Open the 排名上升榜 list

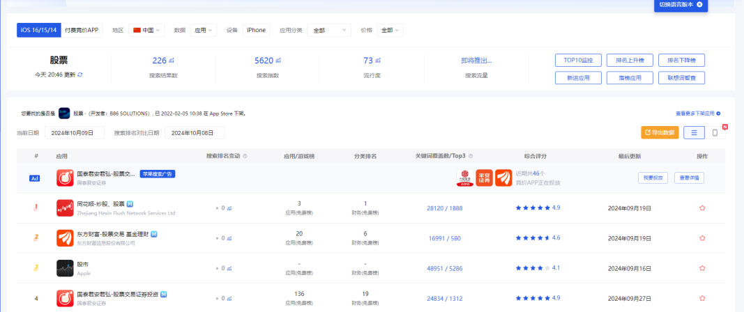click(630, 60)
